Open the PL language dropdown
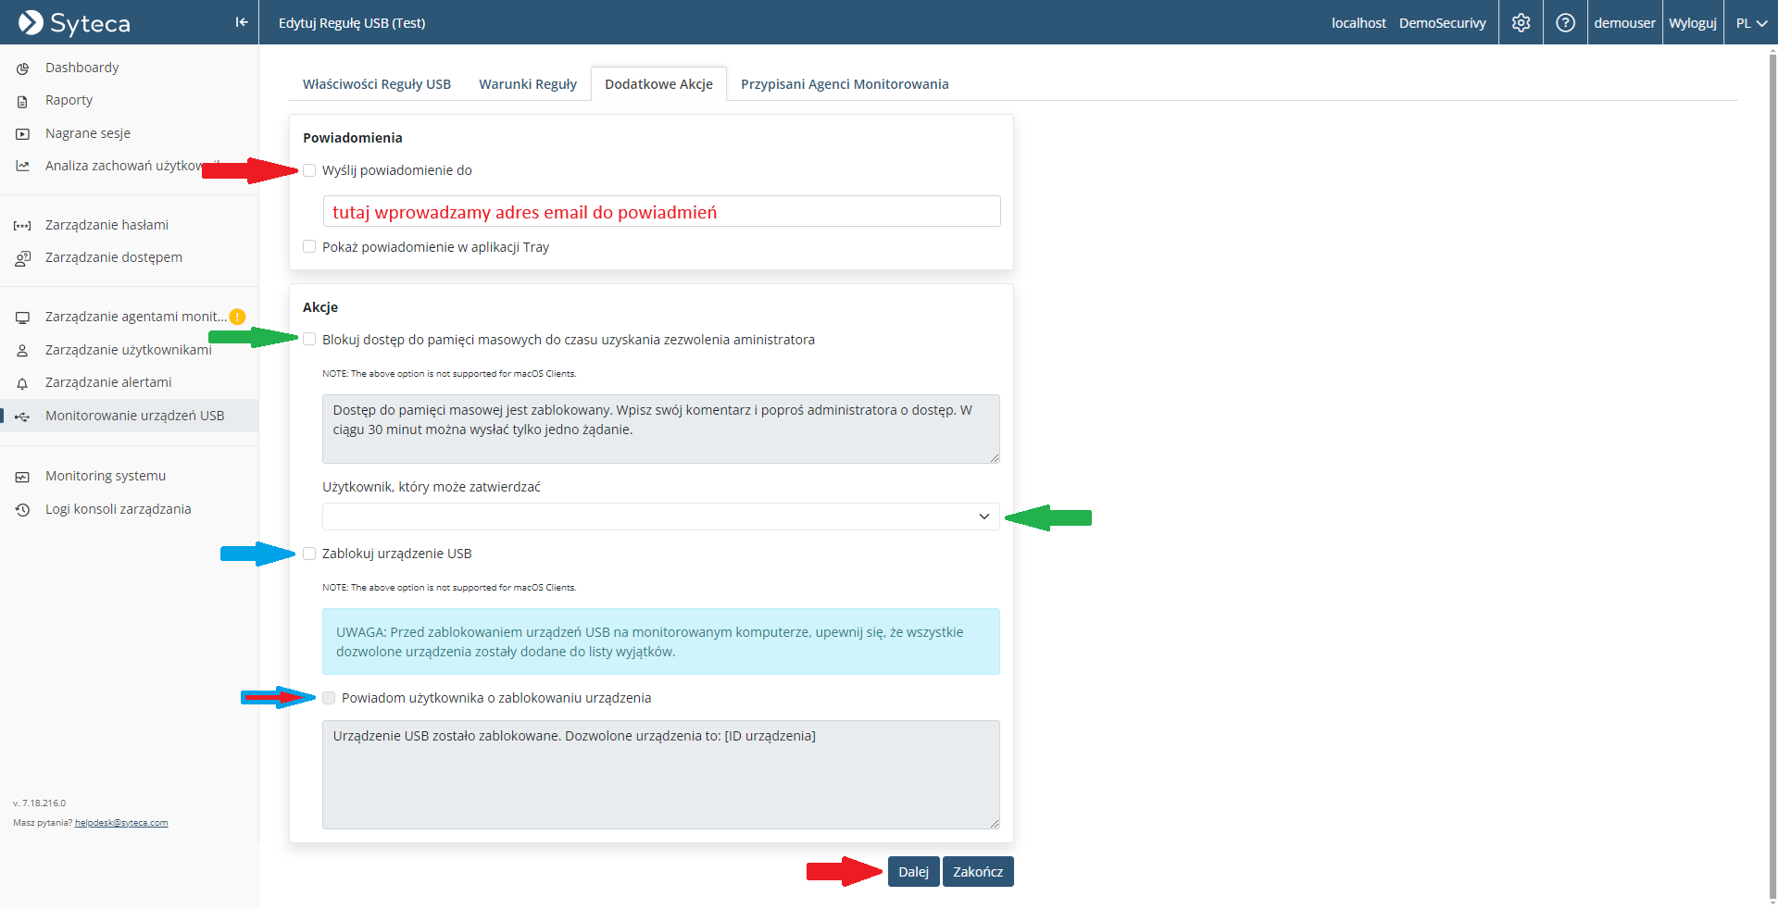 [x=1750, y=23]
